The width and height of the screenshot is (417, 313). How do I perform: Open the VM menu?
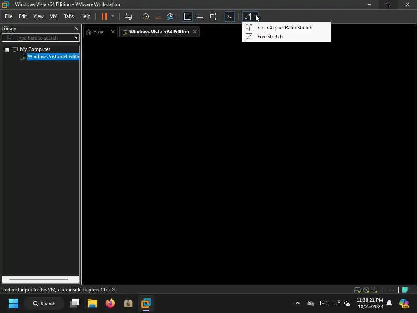(x=54, y=16)
